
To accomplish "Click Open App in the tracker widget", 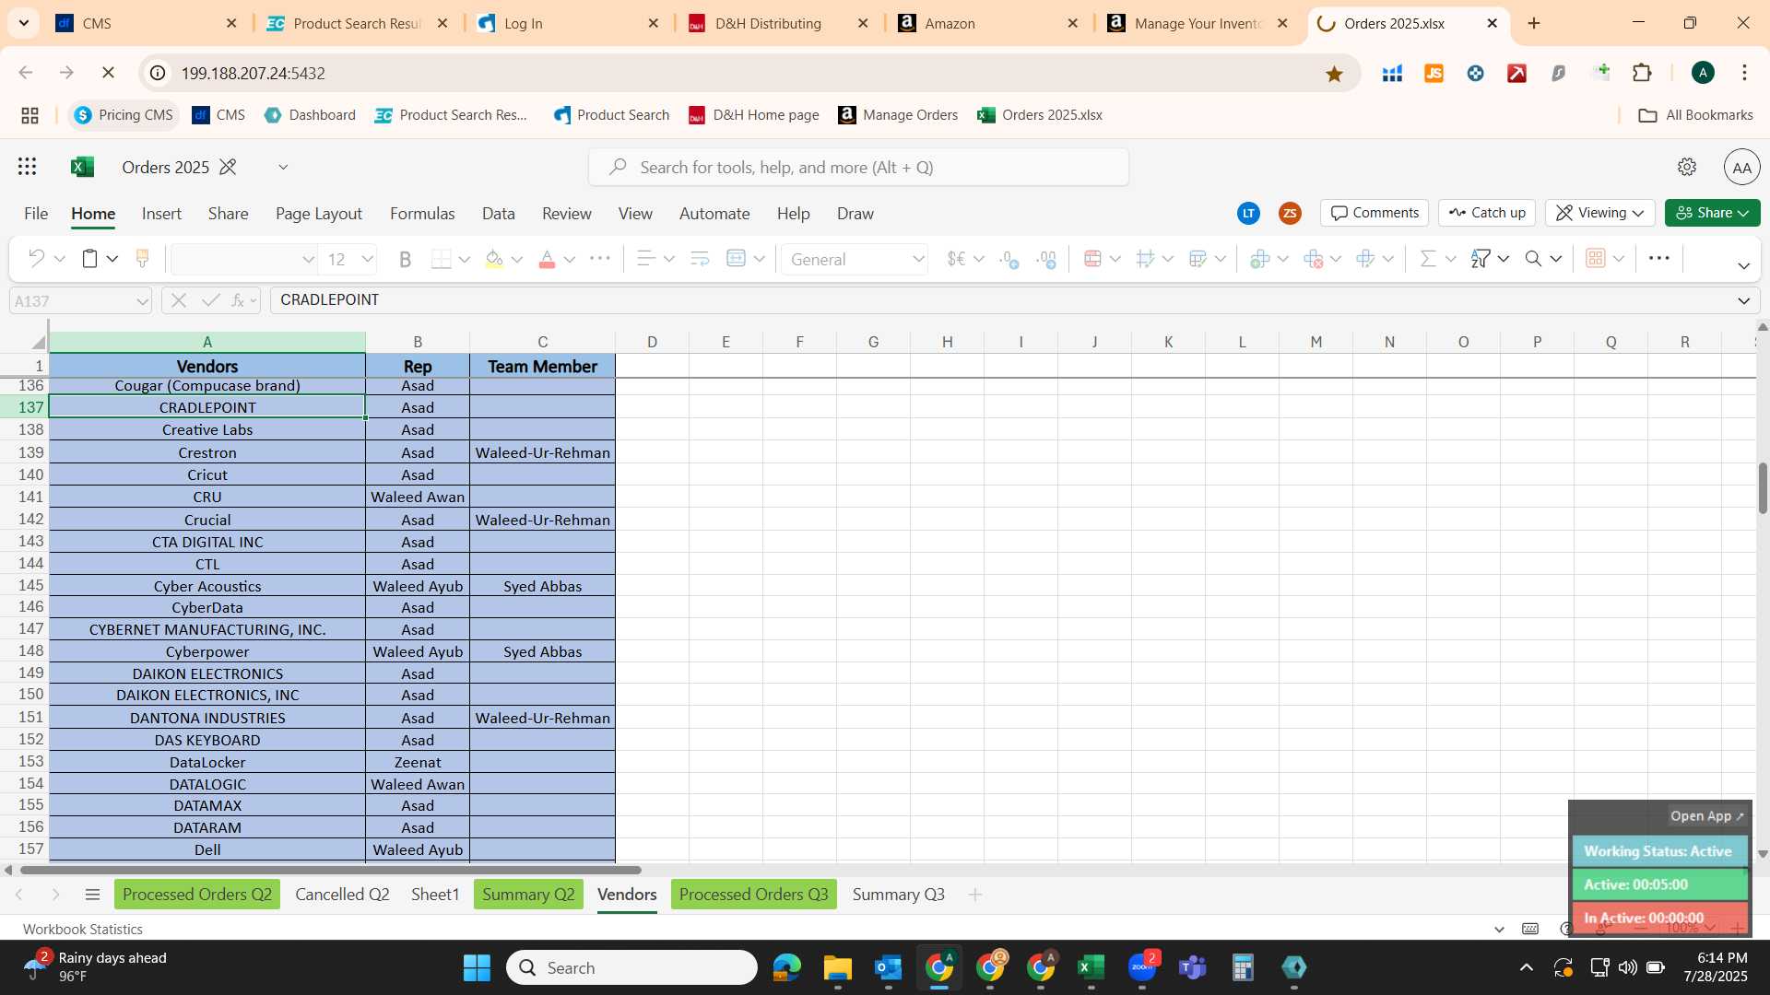I will (x=1706, y=816).
